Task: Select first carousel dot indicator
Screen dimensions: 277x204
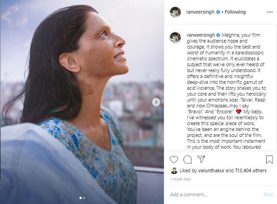Action: [x=80, y=198]
